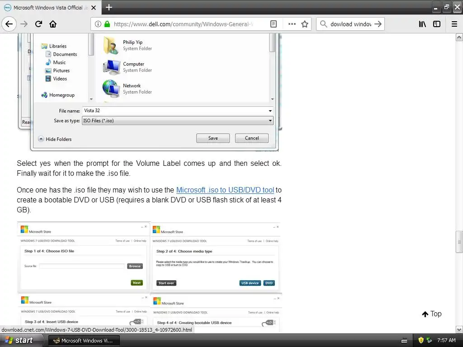Click the page scrollbar down arrow
Viewport: 463px width, 347px height.
[x=459, y=329]
